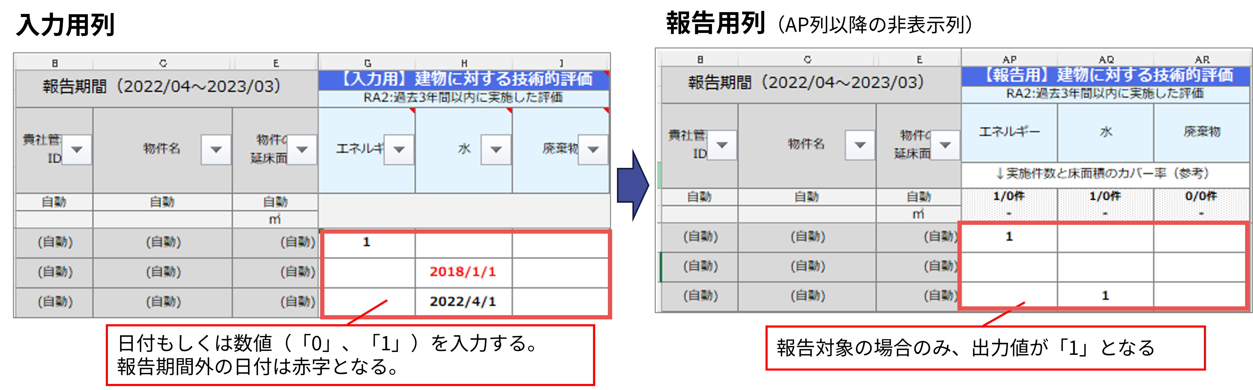
Task: Select column G header in the input table
Action: (367, 63)
